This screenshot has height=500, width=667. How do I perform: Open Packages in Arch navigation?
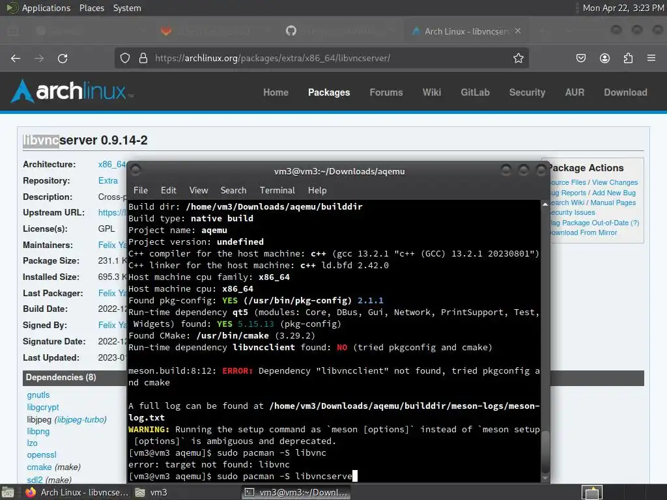click(329, 92)
